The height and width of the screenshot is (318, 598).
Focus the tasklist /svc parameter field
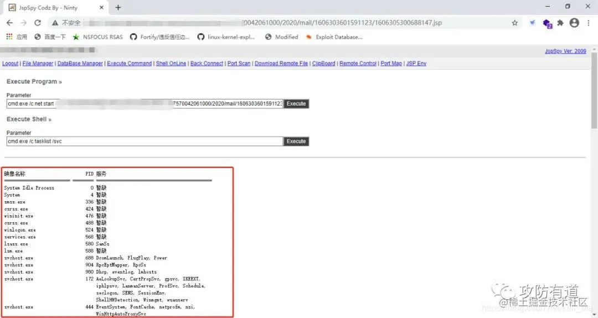(145, 141)
